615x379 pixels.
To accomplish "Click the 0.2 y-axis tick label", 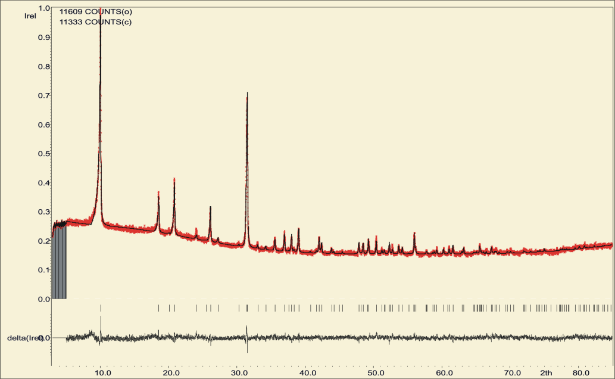I will click(x=44, y=241).
